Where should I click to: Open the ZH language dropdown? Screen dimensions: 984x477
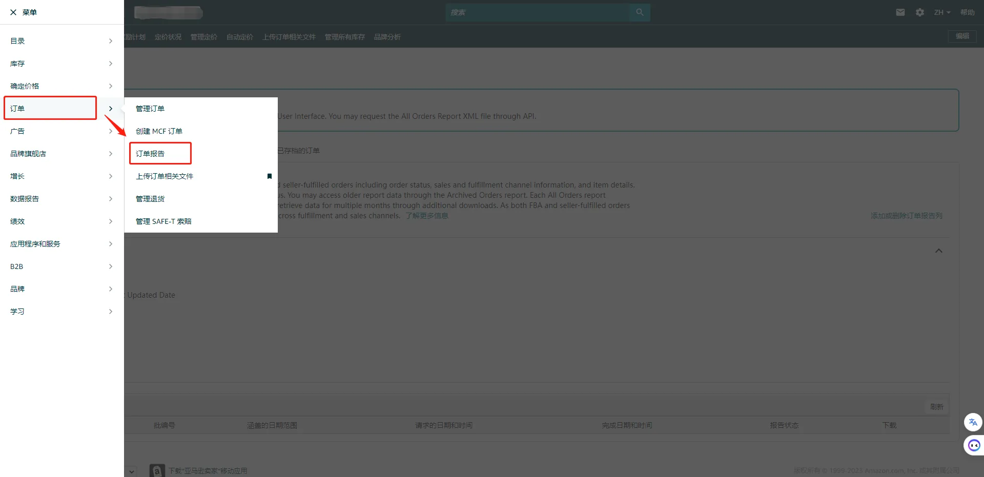(942, 12)
